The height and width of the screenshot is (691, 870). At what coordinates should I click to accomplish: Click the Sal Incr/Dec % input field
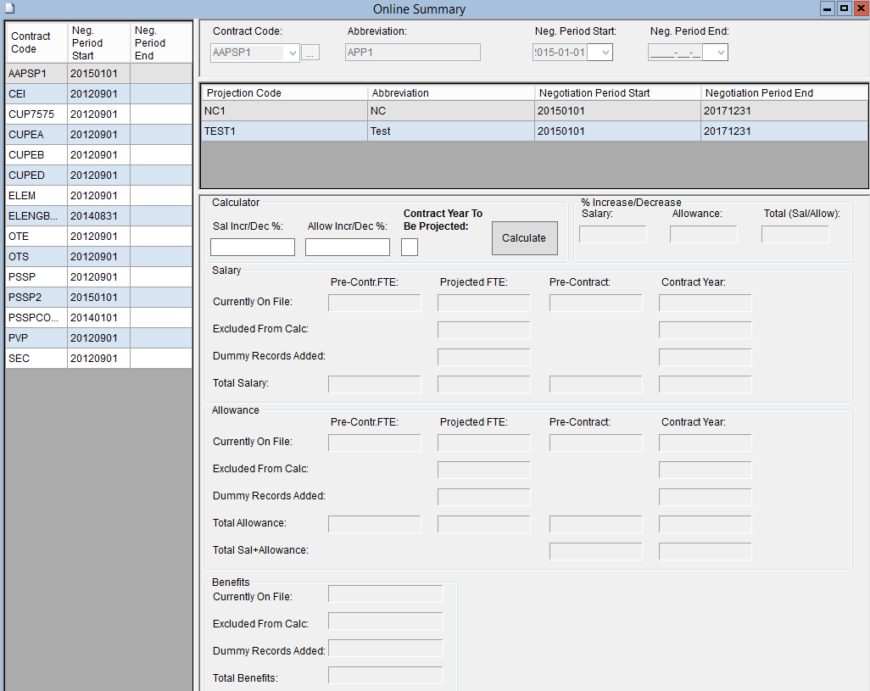[x=253, y=247]
